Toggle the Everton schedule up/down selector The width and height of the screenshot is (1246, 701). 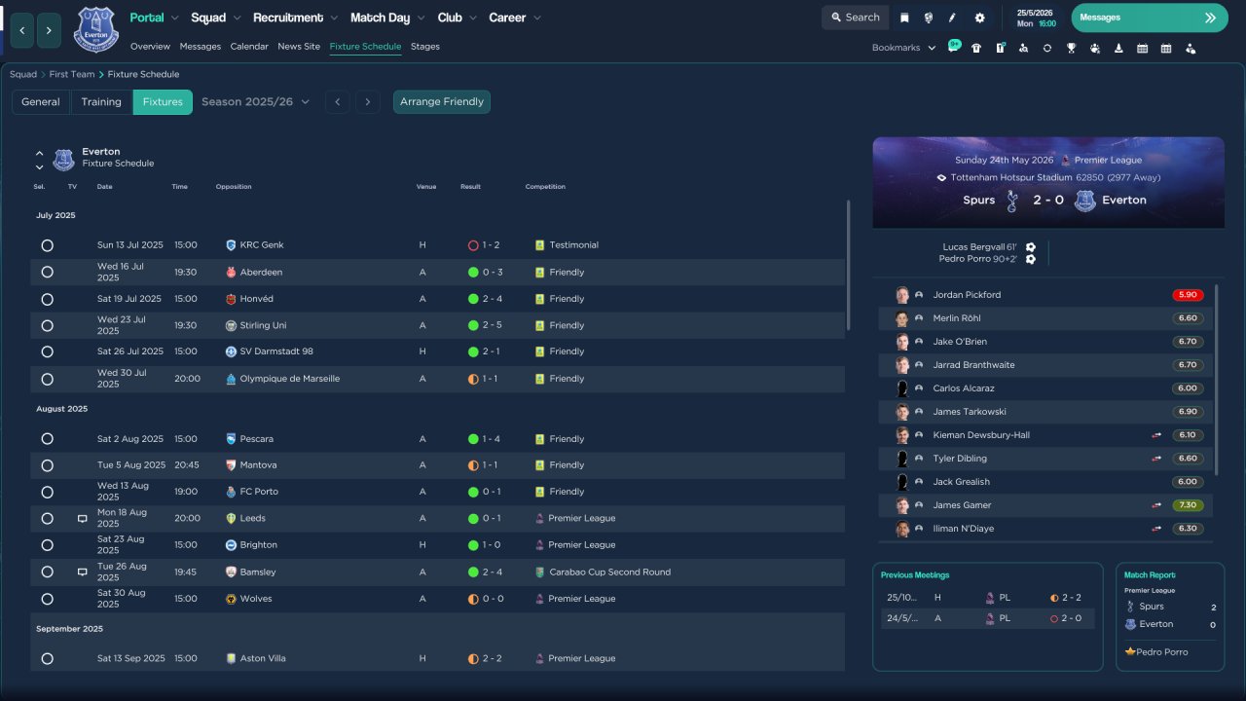pyautogui.click(x=40, y=160)
